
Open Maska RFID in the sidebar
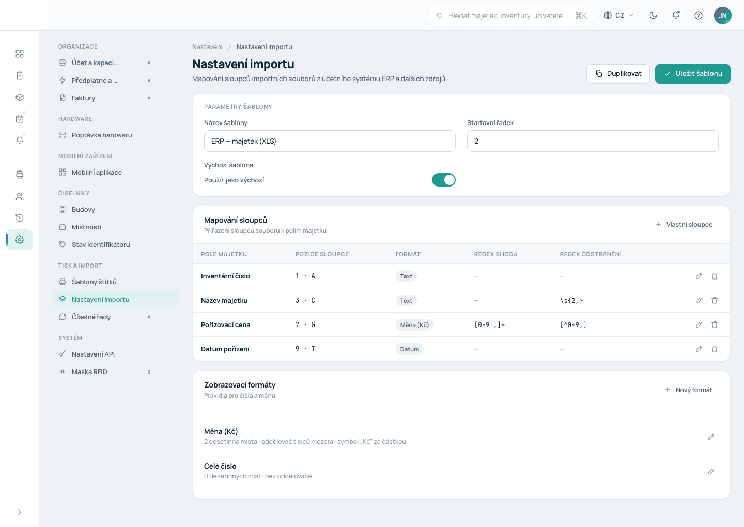pyautogui.click(x=116, y=371)
